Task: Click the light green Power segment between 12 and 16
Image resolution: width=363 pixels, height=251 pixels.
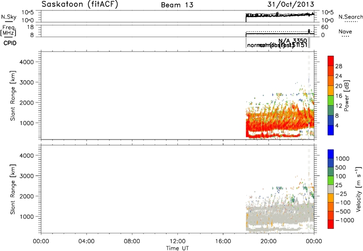Action: tap(331, 100)
